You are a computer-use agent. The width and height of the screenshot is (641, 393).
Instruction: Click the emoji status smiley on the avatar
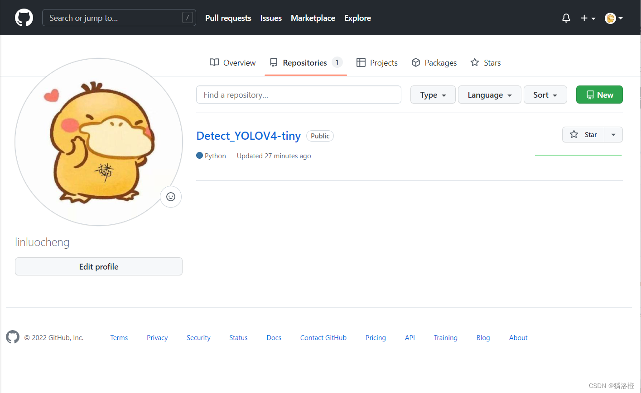point(171,197)
